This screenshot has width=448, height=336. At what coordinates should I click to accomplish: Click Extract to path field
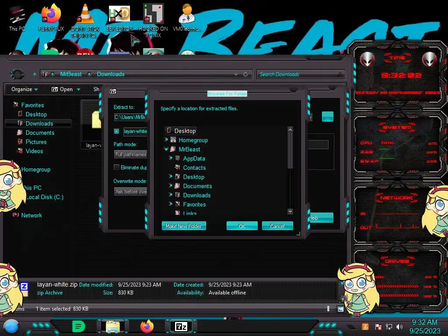[x=130, y=117]
